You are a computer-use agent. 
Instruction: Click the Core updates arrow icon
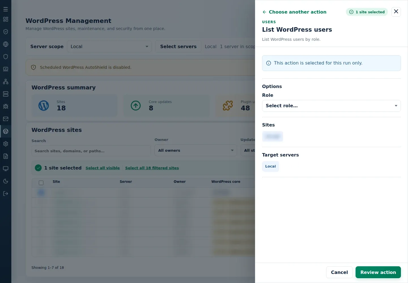click(x=136, y=106)
